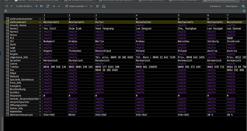The image size is (247, 131).
Task: Select the Offnungszeiten row header
Action: click(23, 105)
